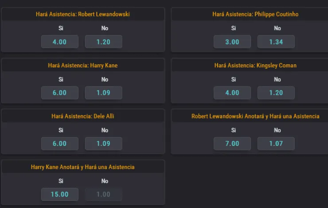The image size is (328, 208).
Task: Pick No 1.07 Lewandowski Anotará y Asistencia
Action: pos(276,144)
